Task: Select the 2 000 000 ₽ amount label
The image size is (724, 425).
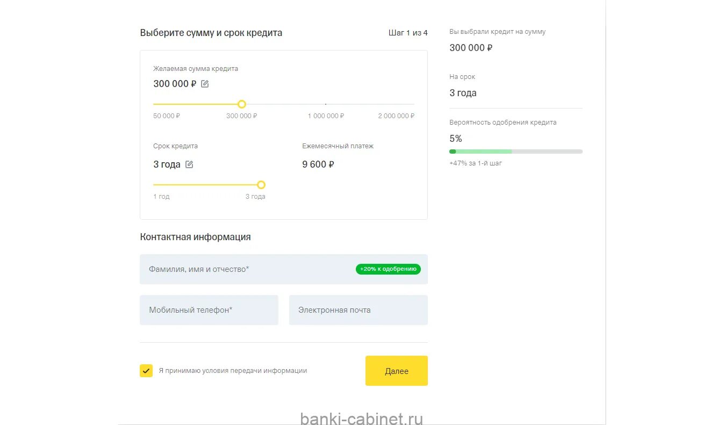Action: [x=396, y=116]
